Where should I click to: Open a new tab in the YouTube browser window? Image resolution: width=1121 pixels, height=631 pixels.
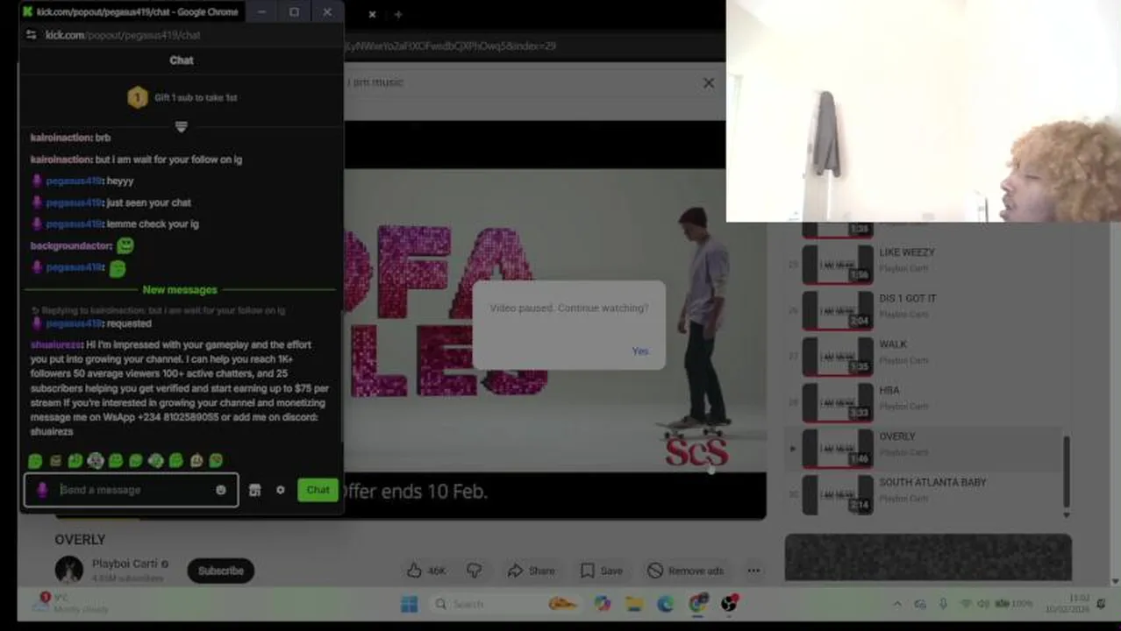pos(398,14)
